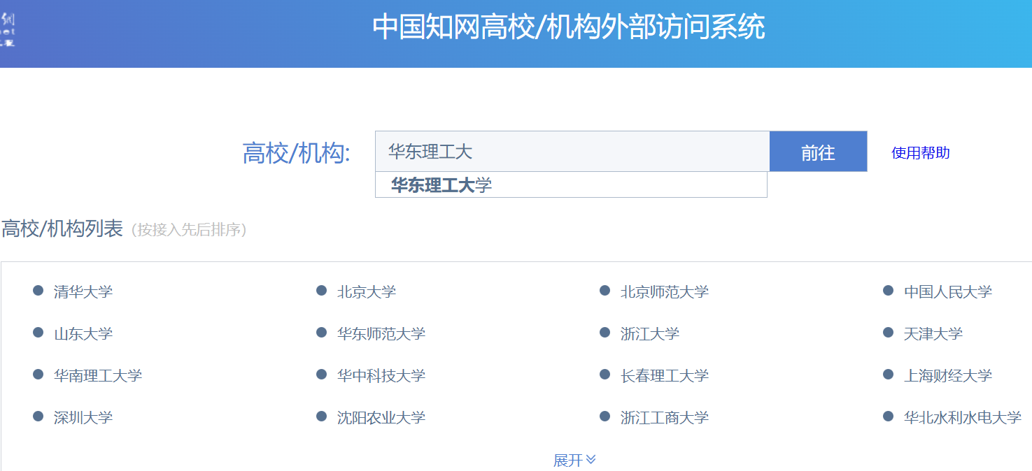This screenshot has height=471, width=1032.
Task: Open 华中科技大学 link
Action: (x=381, y=375)
